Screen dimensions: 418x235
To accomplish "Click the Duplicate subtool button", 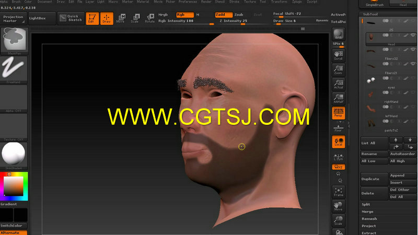I will tap(374, 179).
